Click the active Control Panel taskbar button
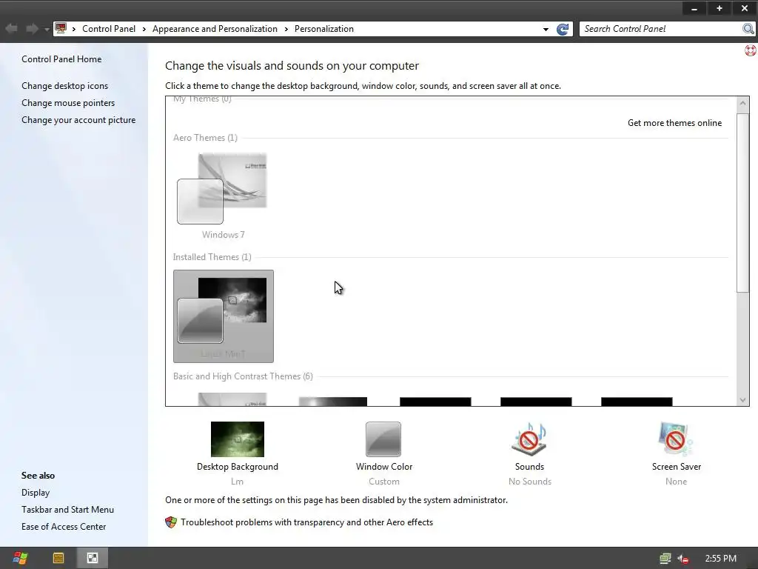The height and width of the screenshot is (569, 758). (93, 559)
